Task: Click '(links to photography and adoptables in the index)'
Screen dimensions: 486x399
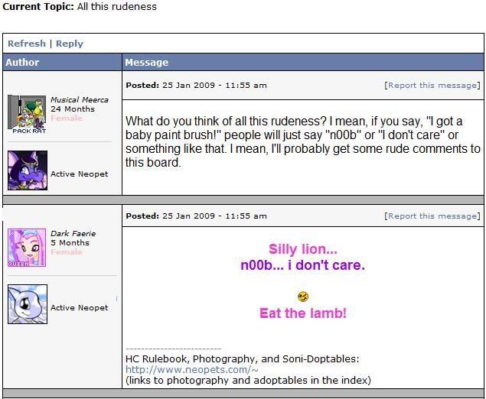Action: tap(248, 381)
